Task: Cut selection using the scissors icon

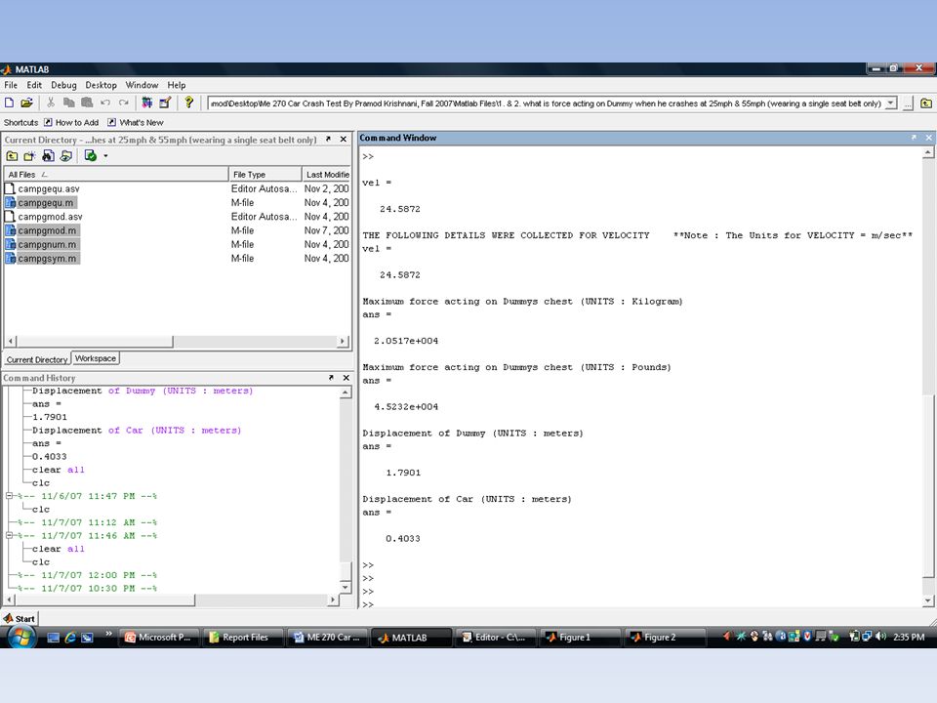Action: pyautogui.click(x=51, y=103)
